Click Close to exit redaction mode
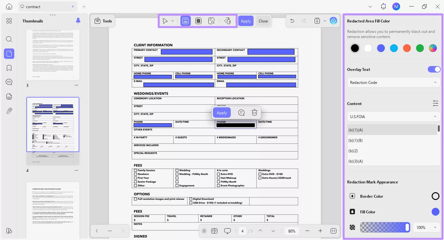444x240 pixels. 263,21
